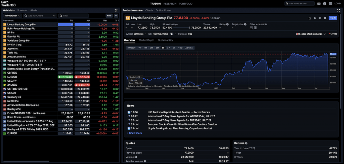The image size is (344, 164).
Task: Select the YTD chart range
Action: 180,48
